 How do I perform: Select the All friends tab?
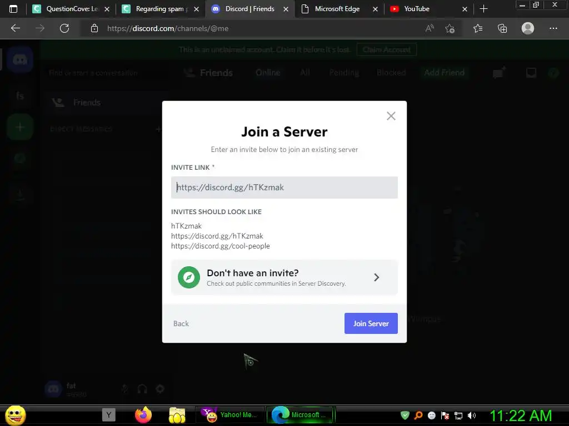pos(305,73)
